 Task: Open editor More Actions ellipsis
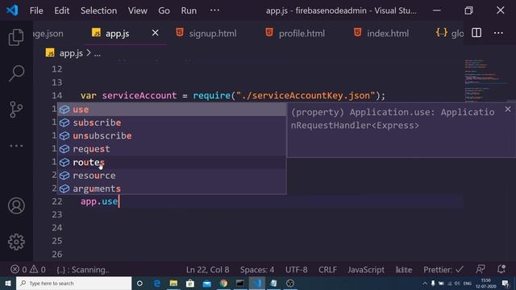498,33
